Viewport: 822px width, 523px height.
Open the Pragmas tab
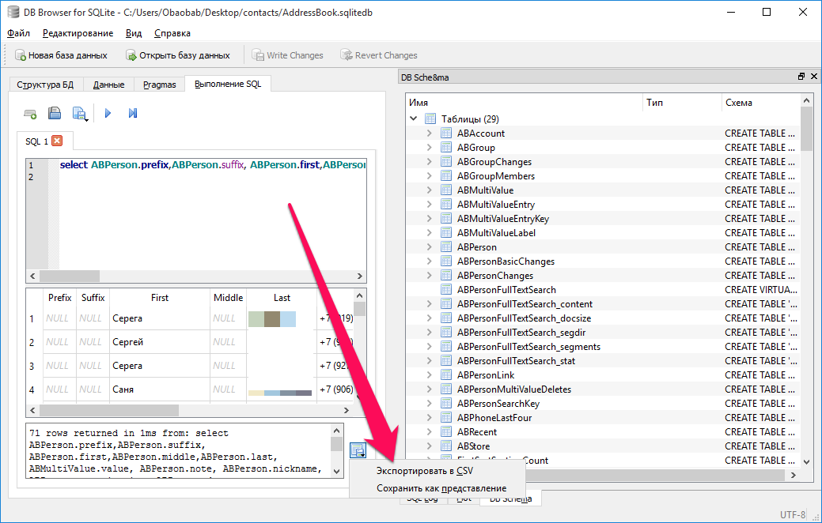pos(159,85)
